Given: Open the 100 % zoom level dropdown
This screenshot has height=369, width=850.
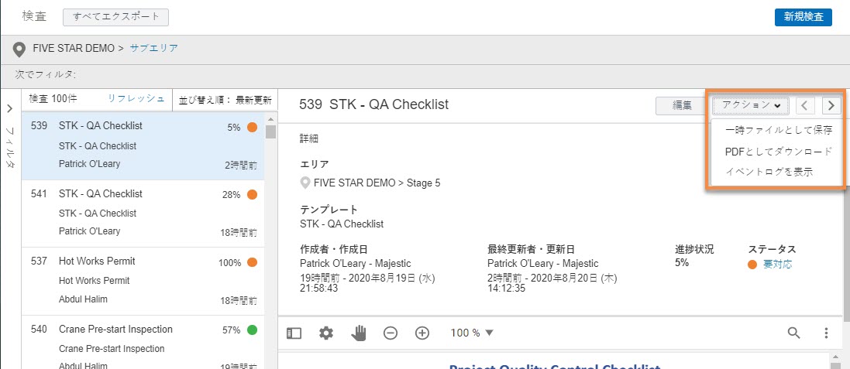Looking at the screenshot, I should coord(472,333).
